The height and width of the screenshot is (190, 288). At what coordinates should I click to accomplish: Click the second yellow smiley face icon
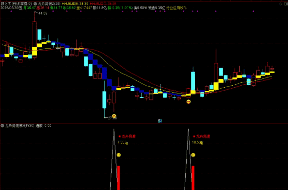coord(193,155)
